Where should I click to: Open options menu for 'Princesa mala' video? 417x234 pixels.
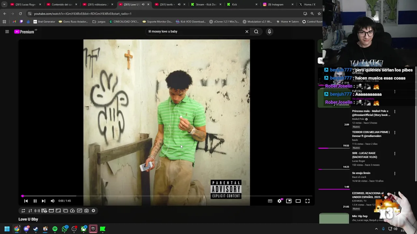395,111
